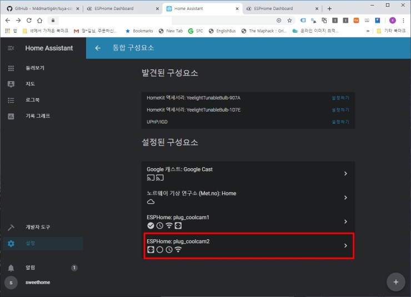Expand the ESPHome plug_coolcam1 chevron
Image resolution: width=411 pixels, height=297 pixels.
click(x=345, y=222)
